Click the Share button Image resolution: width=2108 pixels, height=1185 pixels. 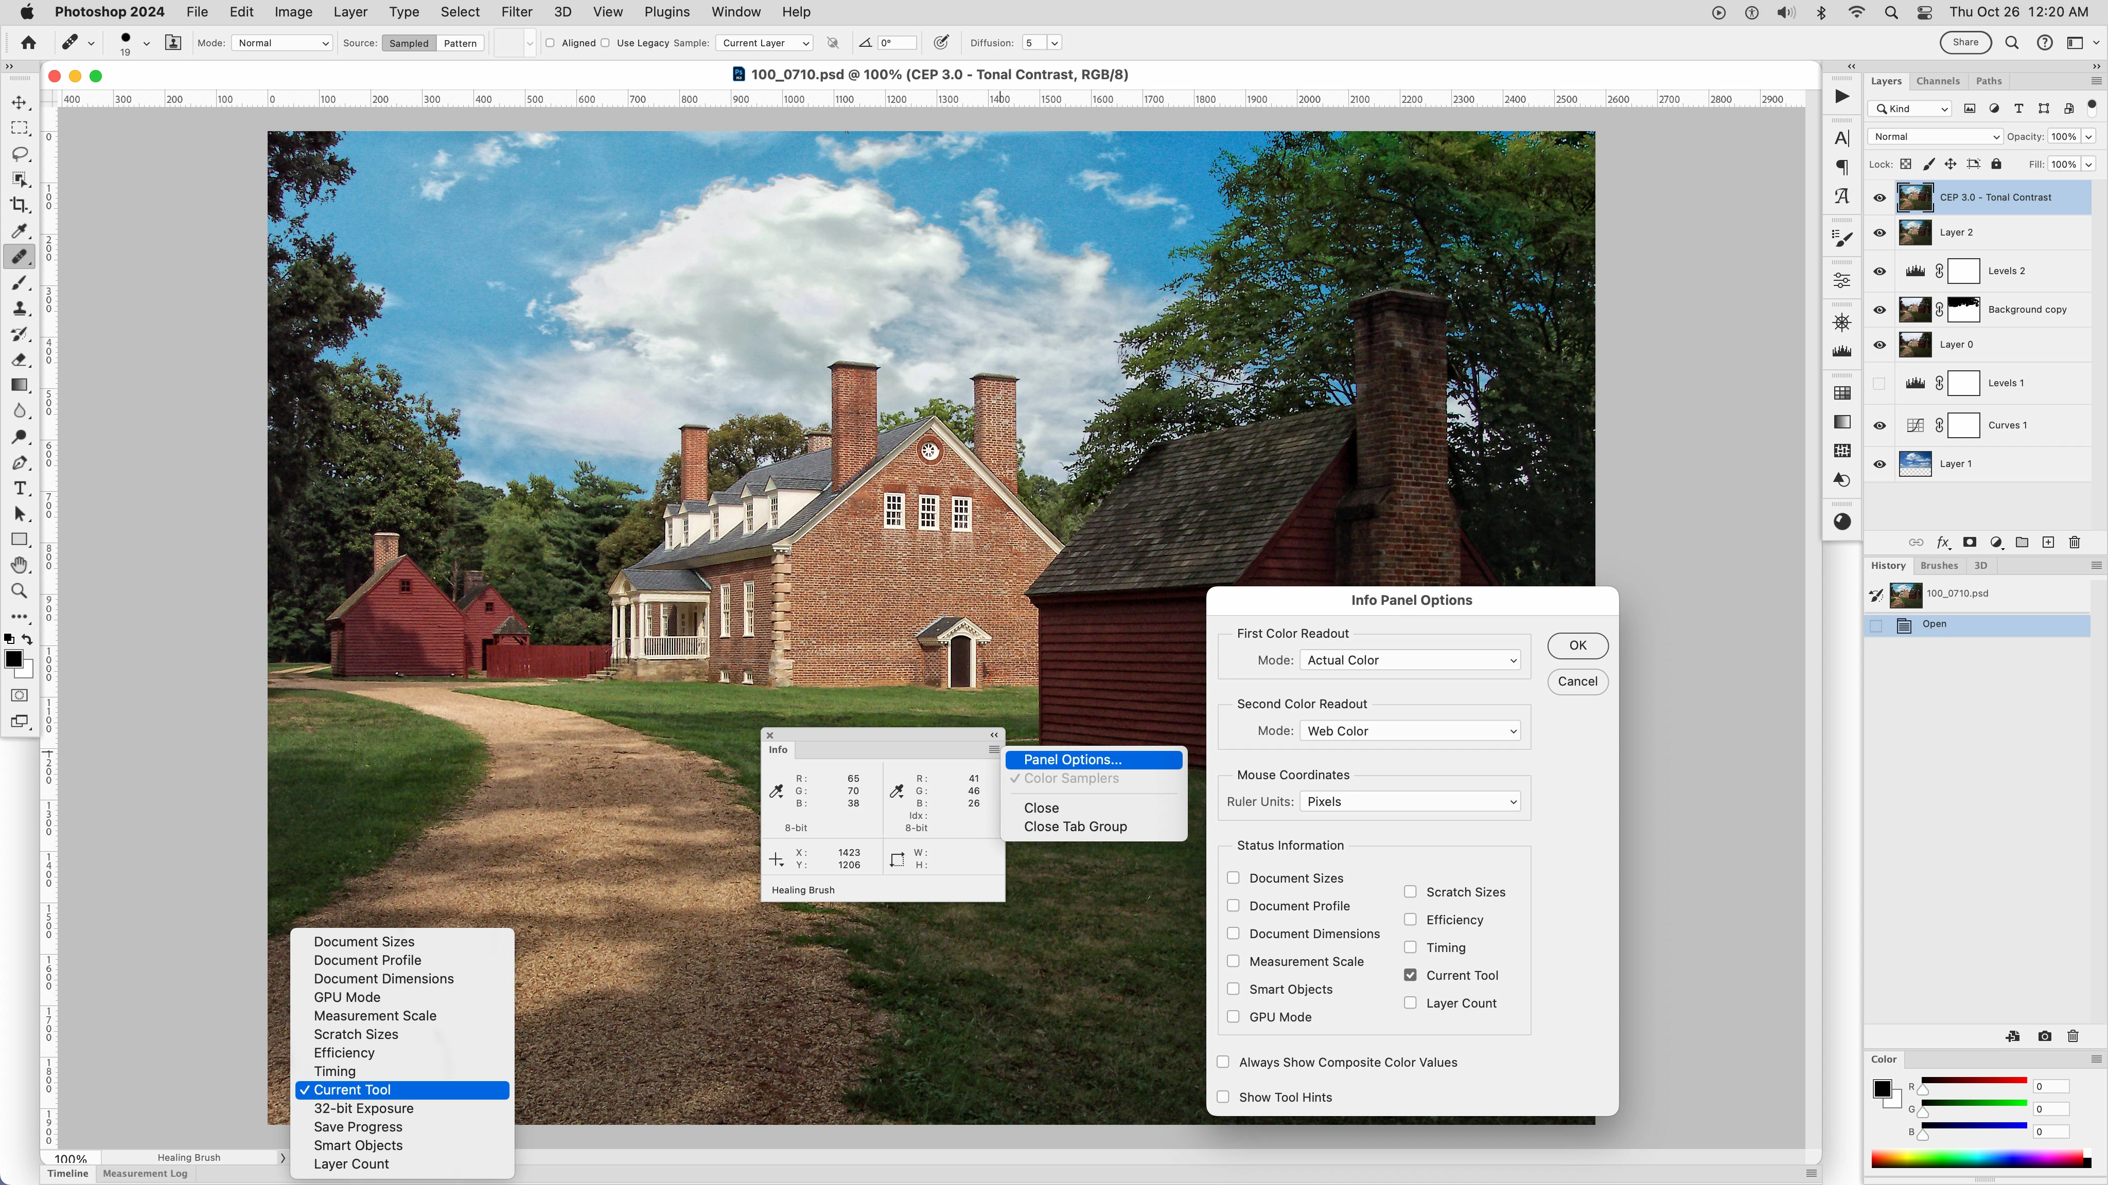click(1965, 43)
